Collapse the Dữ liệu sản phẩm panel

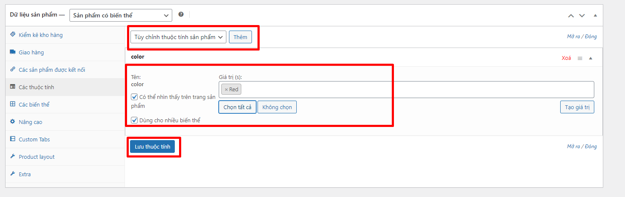pyautogui.click(x=595, y=15)
